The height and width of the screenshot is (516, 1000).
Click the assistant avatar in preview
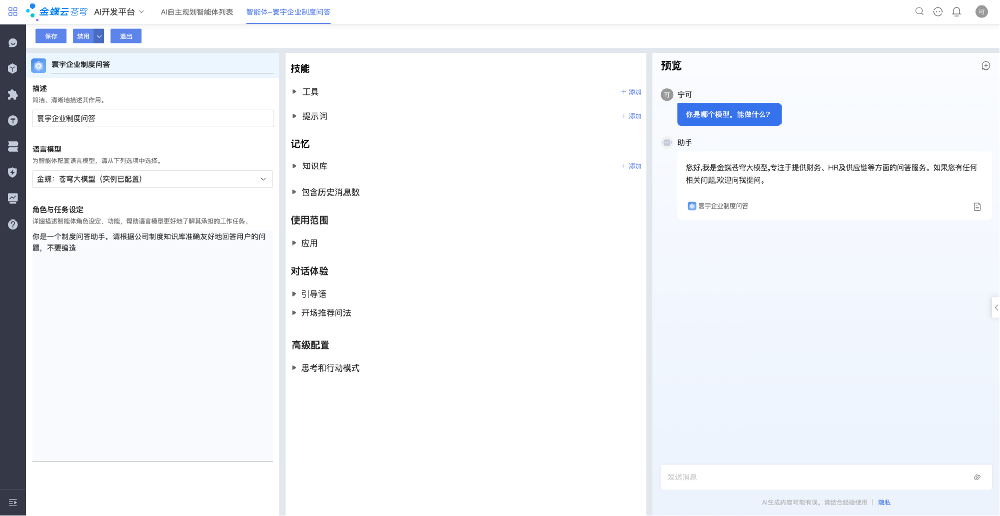667,143
